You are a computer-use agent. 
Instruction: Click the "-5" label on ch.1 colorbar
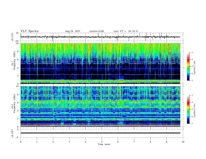tap(192, 67)
